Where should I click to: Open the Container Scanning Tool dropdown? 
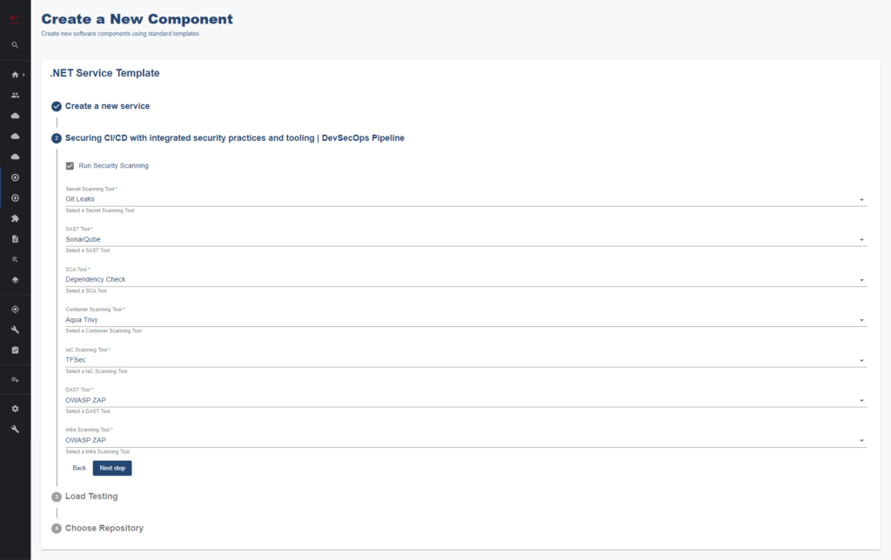tap(466, 320)
